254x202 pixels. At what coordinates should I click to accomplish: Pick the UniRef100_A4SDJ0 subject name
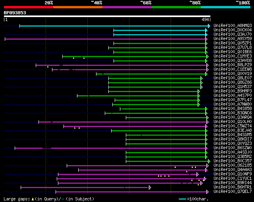point(233,152)
